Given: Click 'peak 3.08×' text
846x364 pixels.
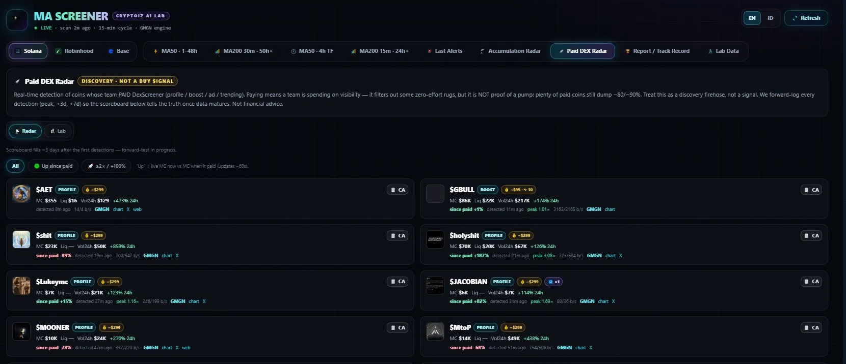Looking at the screenshot, I should [x=544, y=256].
